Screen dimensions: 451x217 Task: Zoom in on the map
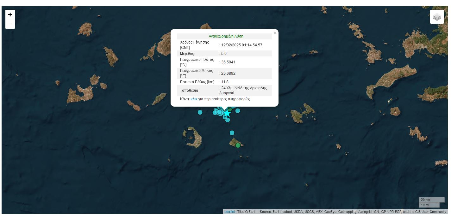click(10, 15)
